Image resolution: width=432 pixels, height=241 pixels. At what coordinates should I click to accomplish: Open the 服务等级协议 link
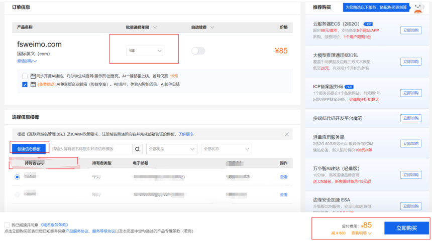[x=103, y=231]
